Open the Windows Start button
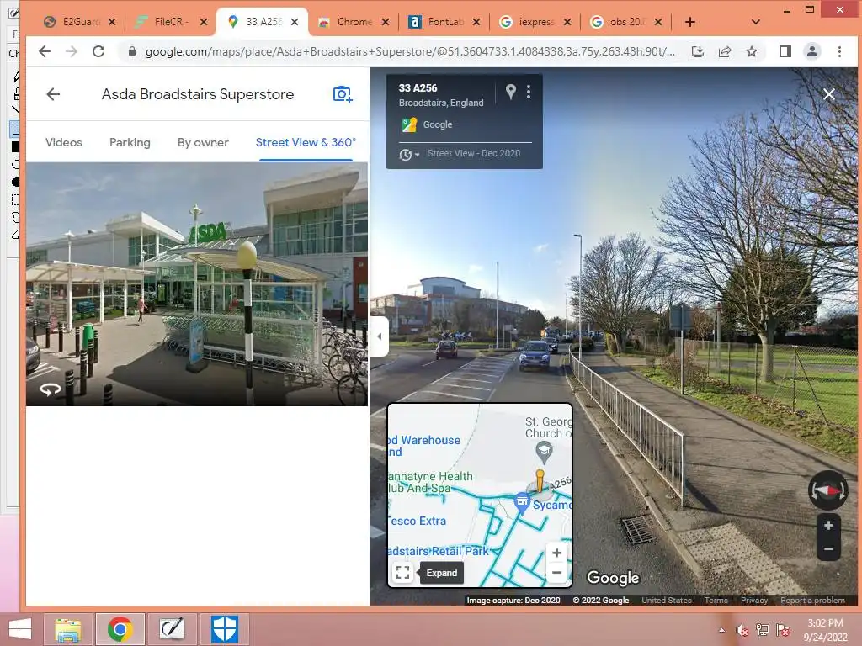This screenshot has width=862, height=646. [20, 629]
